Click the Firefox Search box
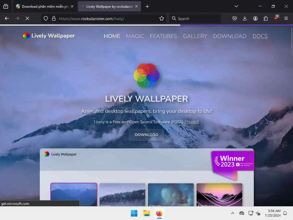 click(x=195, y=19)
